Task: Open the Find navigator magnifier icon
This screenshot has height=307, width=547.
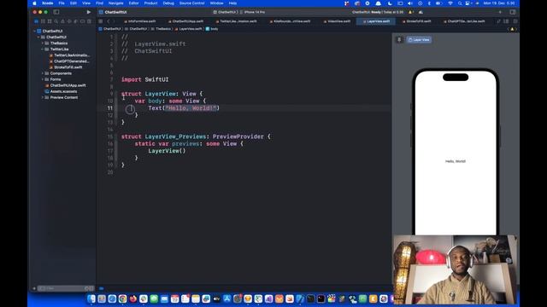Action: (56, 21)
